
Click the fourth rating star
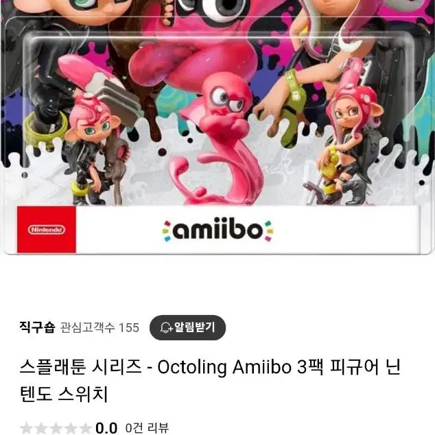click(71, 428)
